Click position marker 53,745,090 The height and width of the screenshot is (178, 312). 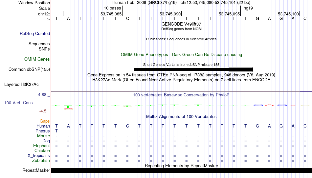click(x=170, y=14)
